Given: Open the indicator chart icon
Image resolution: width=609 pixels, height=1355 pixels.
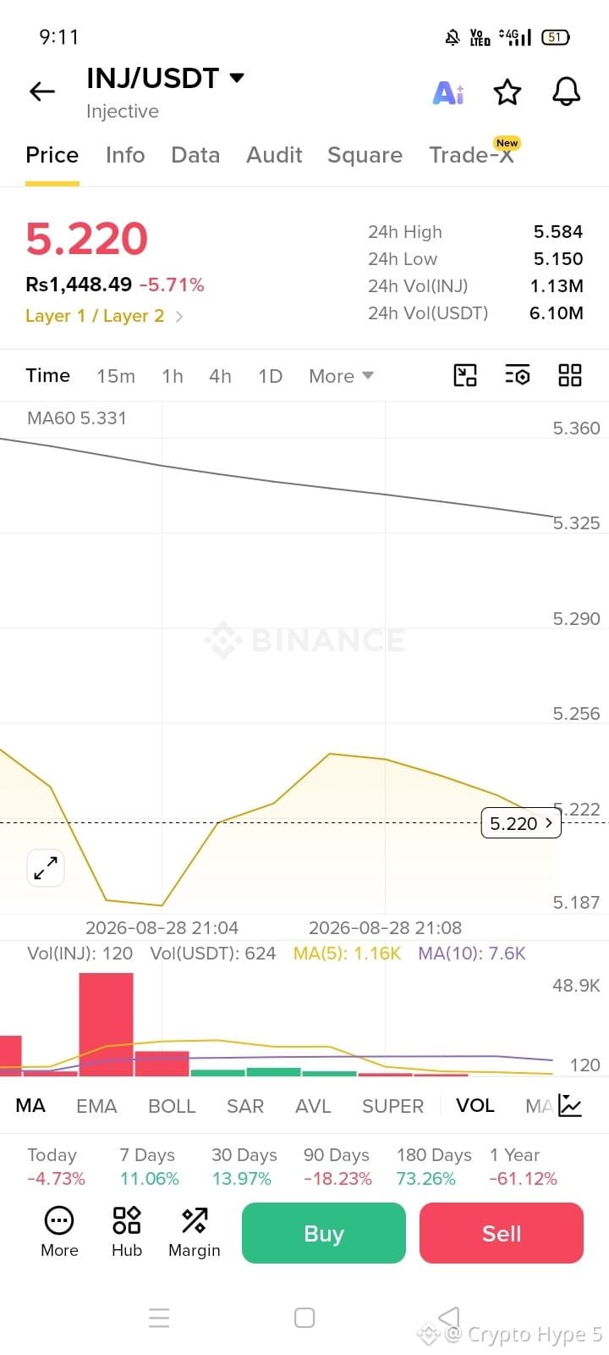Looking at the screenshot, I should coord(570,1105).
